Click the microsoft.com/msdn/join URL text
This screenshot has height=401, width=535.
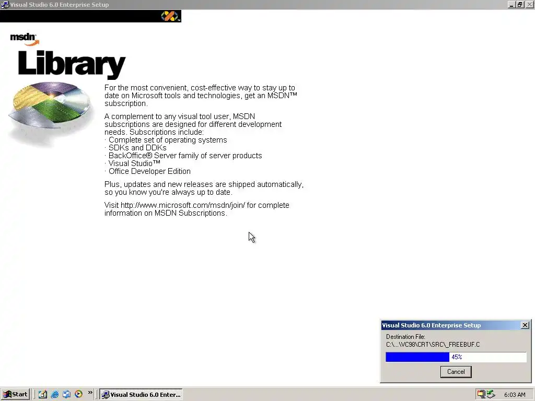(x=182, y=205)
